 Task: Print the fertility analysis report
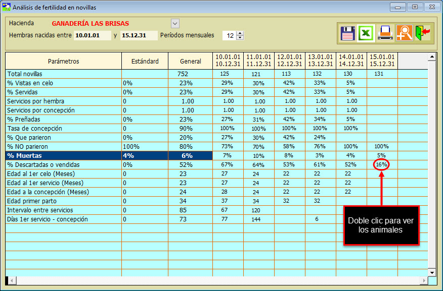pos(385,33)
